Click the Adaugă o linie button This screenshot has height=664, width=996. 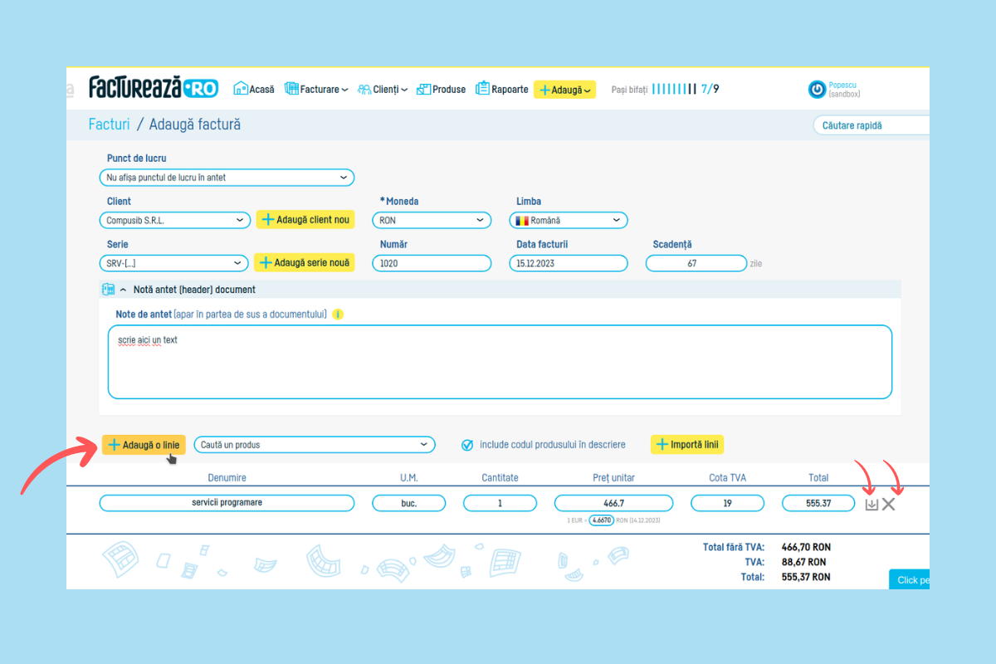[x=144, y=445]
